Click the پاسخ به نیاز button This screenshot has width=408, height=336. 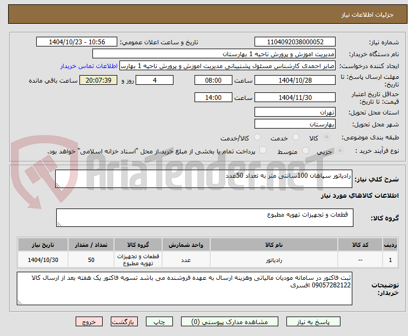[313, 322]
